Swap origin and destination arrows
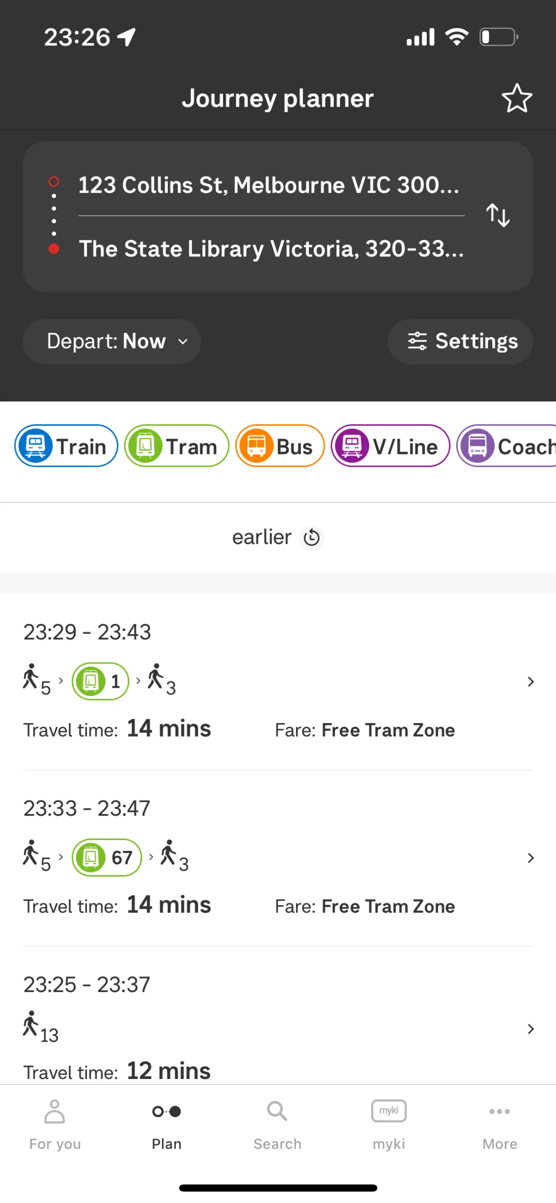Screen dimensions: 556x1203 click(498, 215)
